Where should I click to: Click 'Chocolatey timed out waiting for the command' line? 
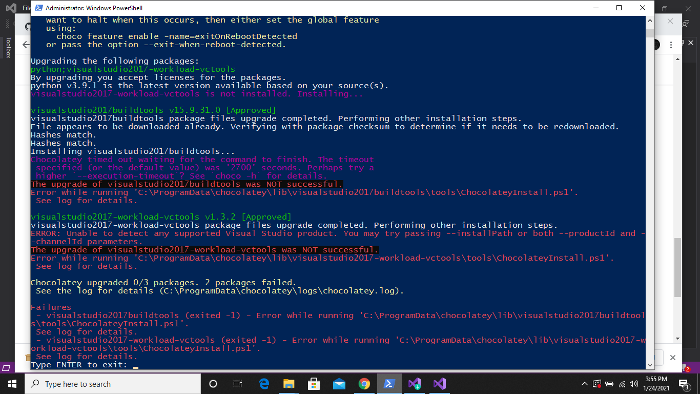click(202, 160)
